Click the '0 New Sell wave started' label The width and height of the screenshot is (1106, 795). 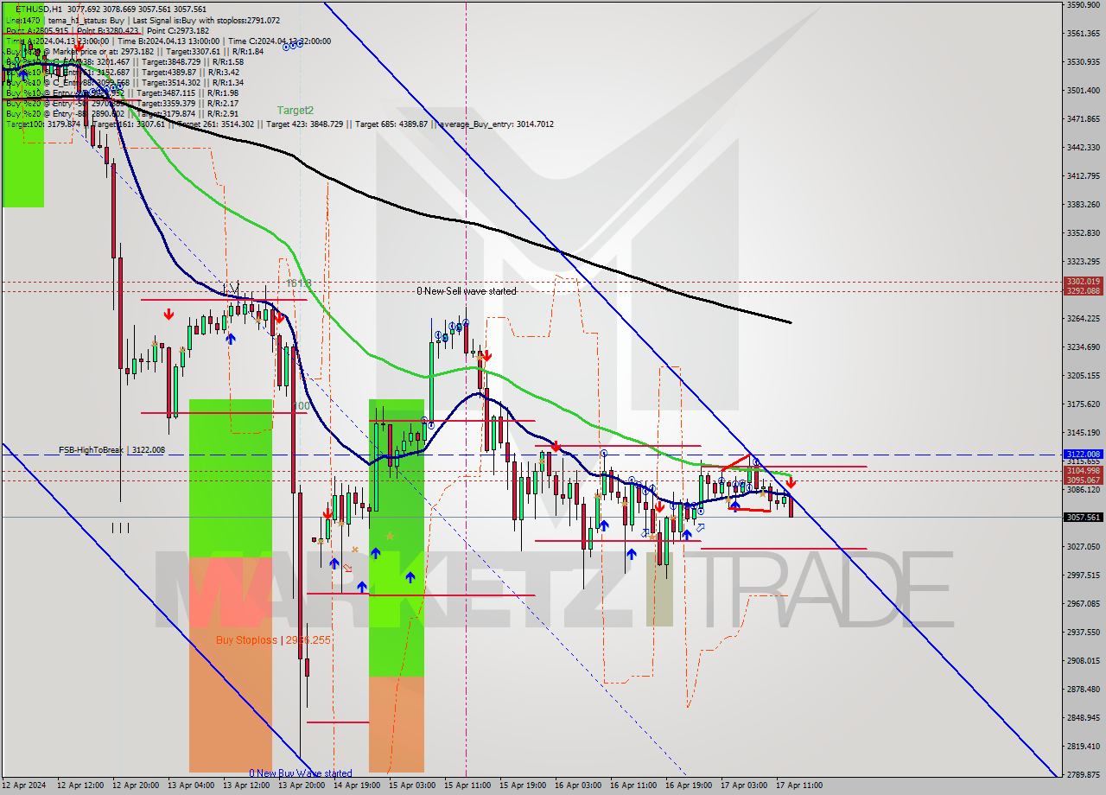[x=466, y=291]
